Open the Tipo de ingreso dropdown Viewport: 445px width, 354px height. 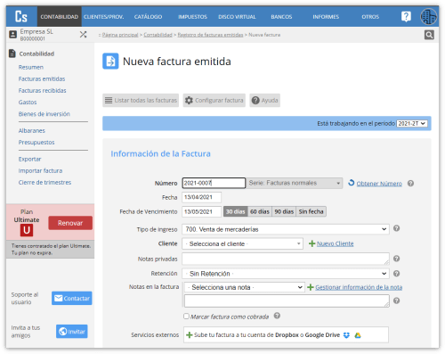(x=286, y=229)
